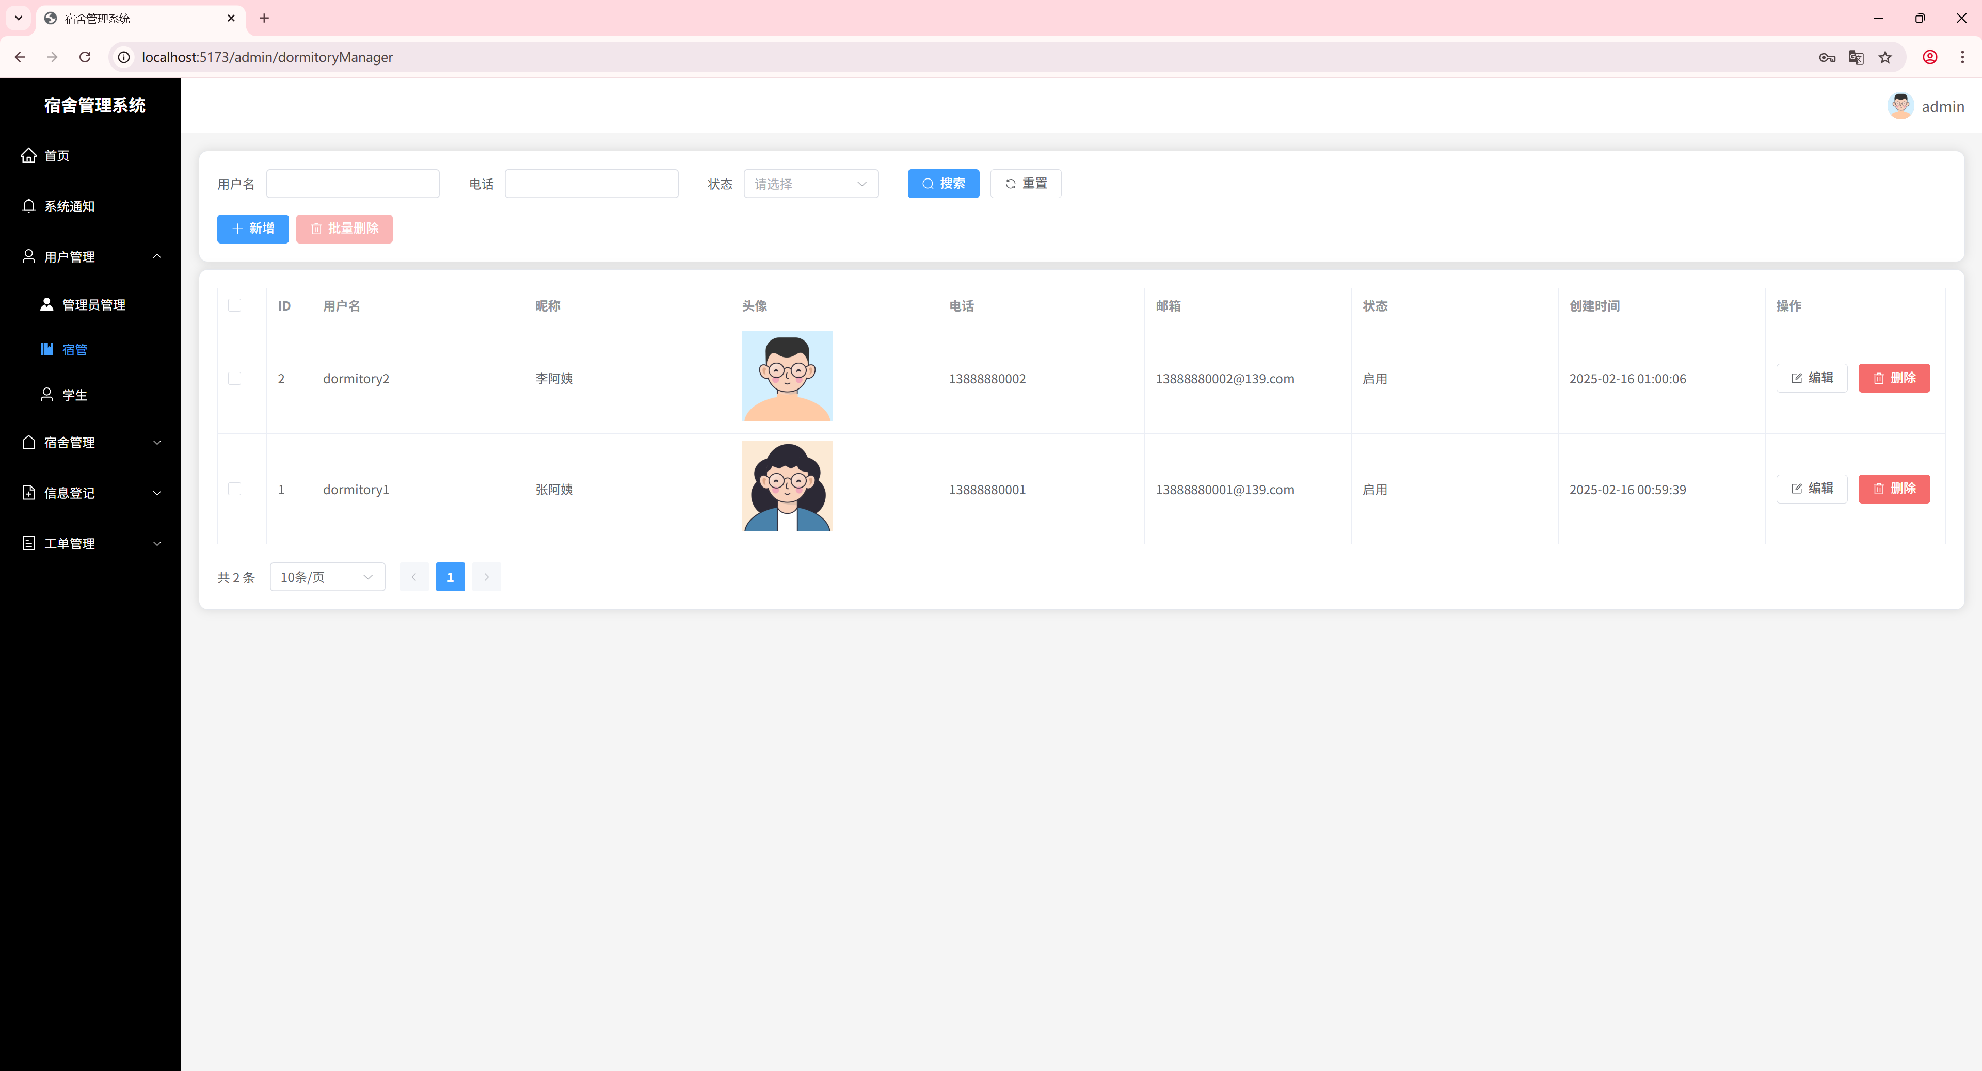
Task: Check the select-all checkbox in table header
Action: pyautogui.click(x=235, y=305)
